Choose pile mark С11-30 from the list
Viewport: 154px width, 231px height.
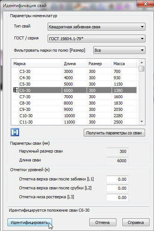[74, 122]
